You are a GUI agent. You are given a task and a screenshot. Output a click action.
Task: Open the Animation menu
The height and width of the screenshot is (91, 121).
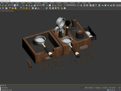click(x=30, y=3)
